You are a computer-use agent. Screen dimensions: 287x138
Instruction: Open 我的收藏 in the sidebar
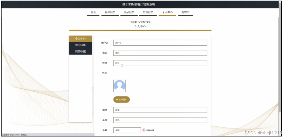[x=80, y=52]
